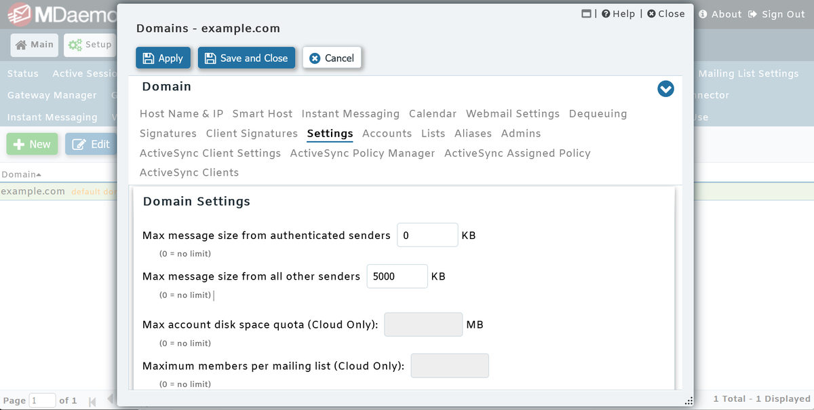Image resolution: width=814 pixels, height=410 pixels.
Task: Click the New domain button
Action: tap(32, 144)
